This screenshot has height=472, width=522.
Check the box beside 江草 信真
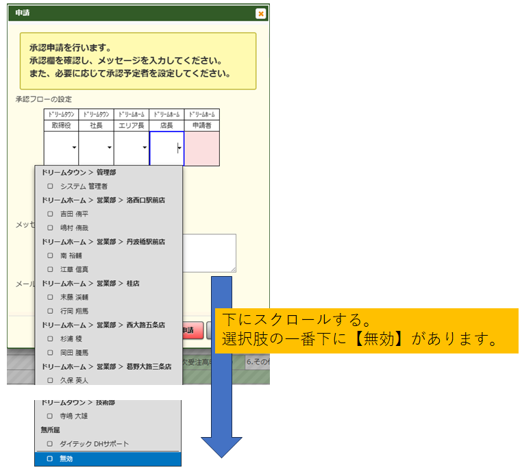tap(50, 269)
